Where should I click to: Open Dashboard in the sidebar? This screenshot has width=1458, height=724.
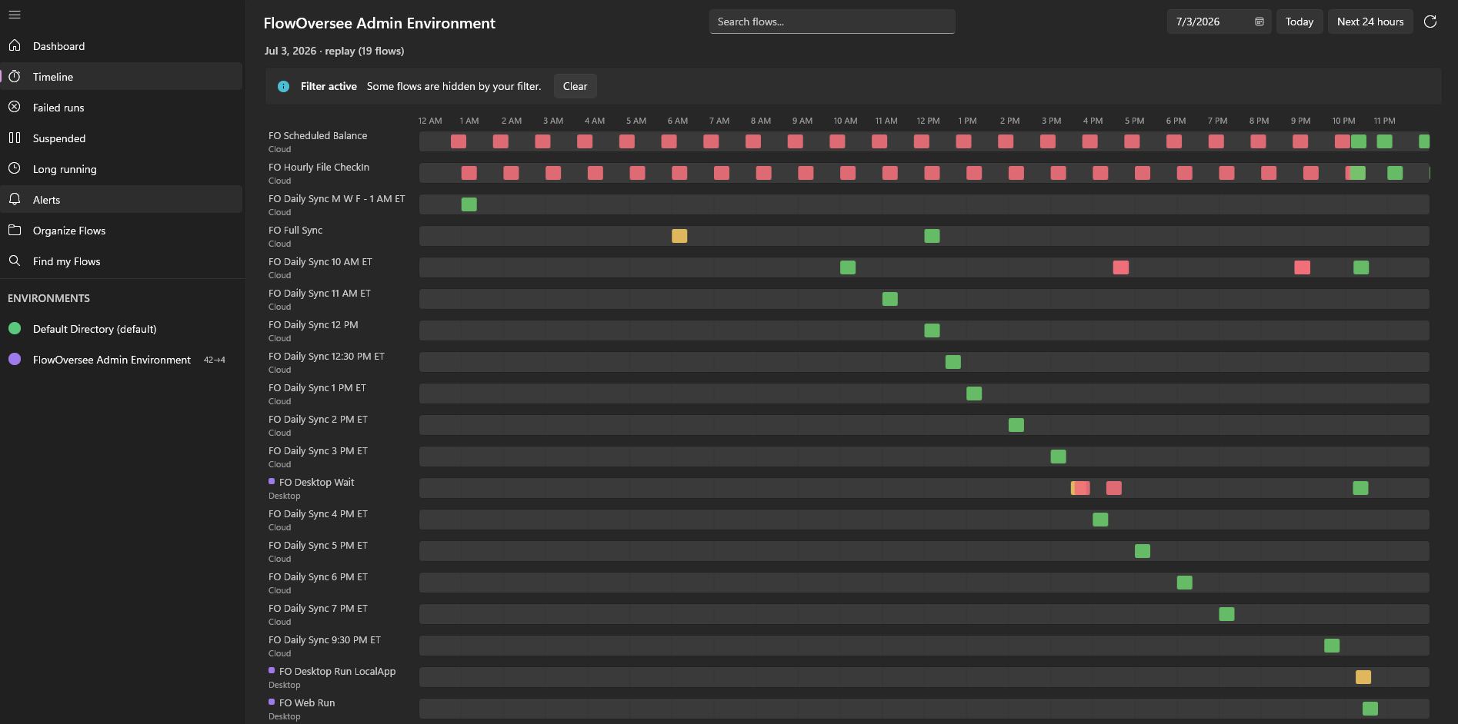pyautogui.click(x=121, y=46)
